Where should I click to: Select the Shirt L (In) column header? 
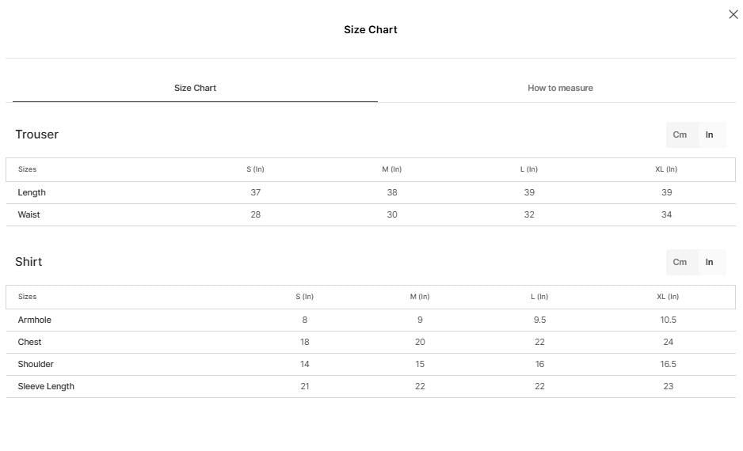pos(539,297)
